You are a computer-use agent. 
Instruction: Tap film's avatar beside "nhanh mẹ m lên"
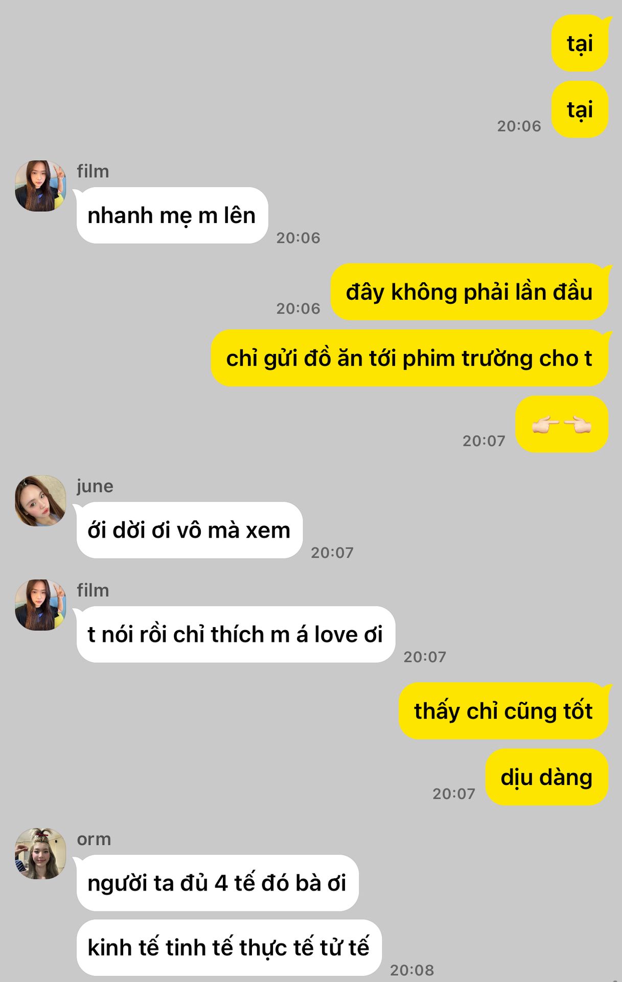point(40,186)
